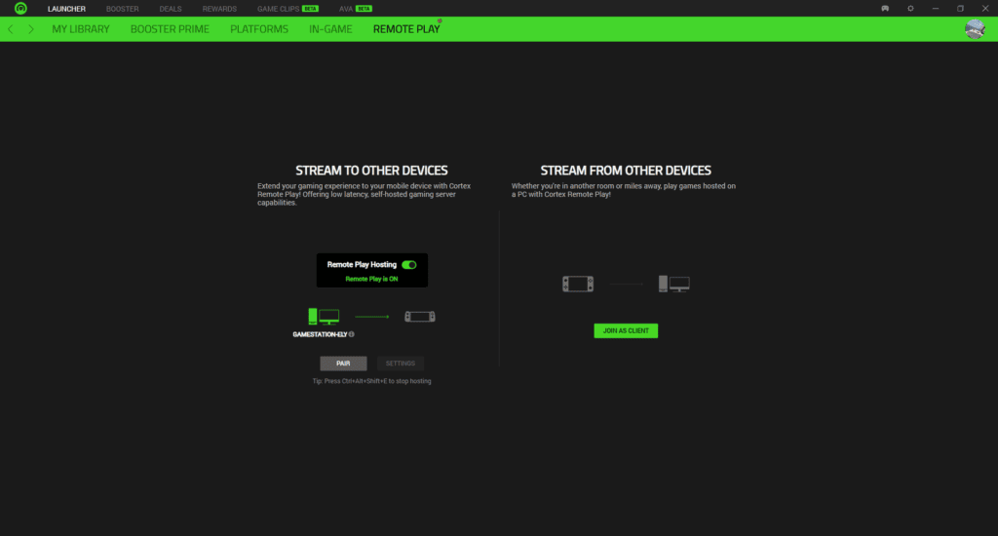Go forward with the right arrow
998x536 pixels.
point(31,29)
